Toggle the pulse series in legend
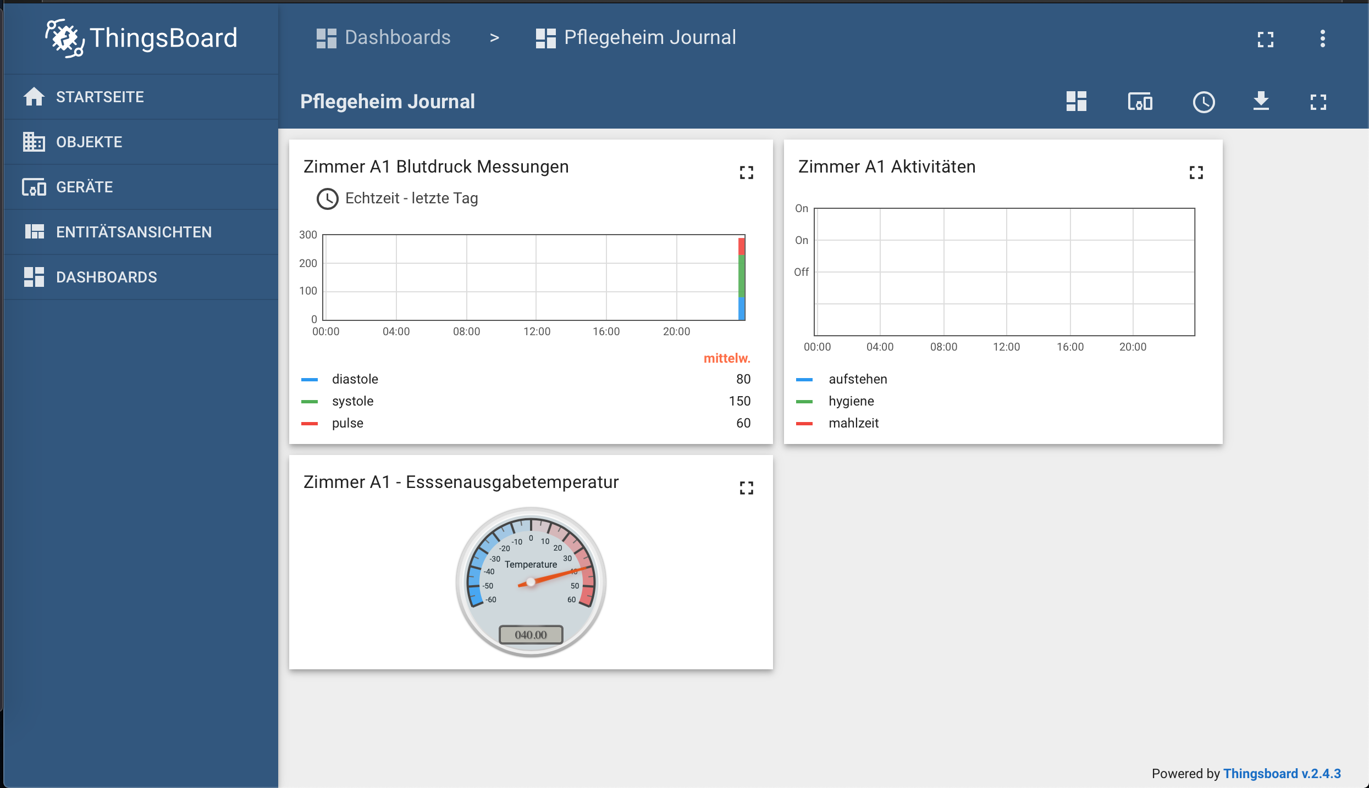Viewport: 1369px width, 788px height. (347, 423)
